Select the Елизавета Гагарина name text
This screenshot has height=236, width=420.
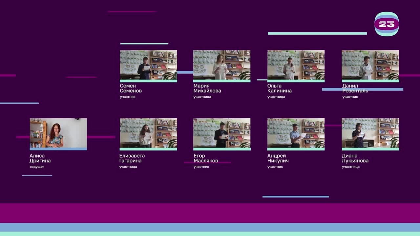tap(132, 158)
